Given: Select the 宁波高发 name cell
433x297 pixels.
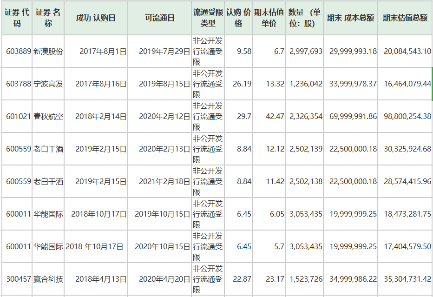Looking at the screenshot, I should tap(48, 84).
